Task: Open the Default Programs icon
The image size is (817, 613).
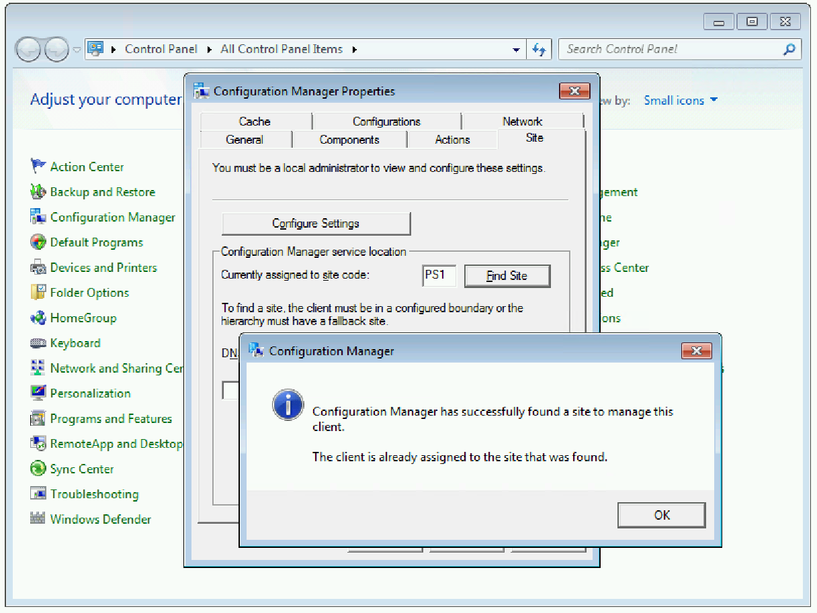Action: click(38, 242)
